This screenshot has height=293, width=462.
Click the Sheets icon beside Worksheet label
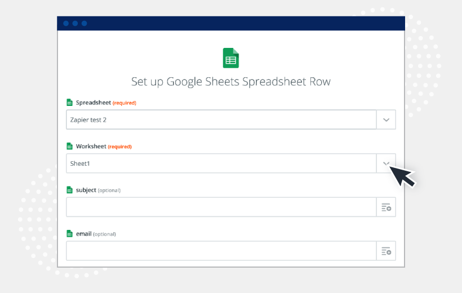pyautogui.click(x=69, y=146)
